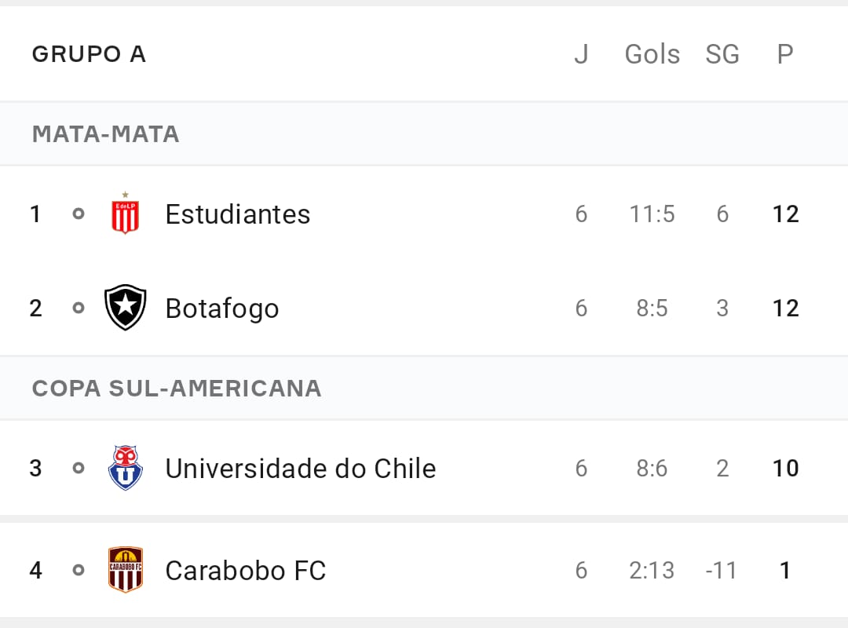Open the Botafogo team page

tap(222, 309)
